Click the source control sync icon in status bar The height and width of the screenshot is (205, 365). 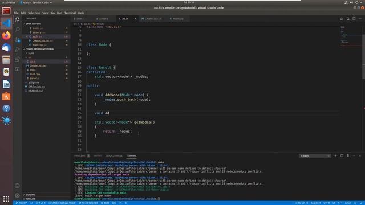[x=31, y=203]
